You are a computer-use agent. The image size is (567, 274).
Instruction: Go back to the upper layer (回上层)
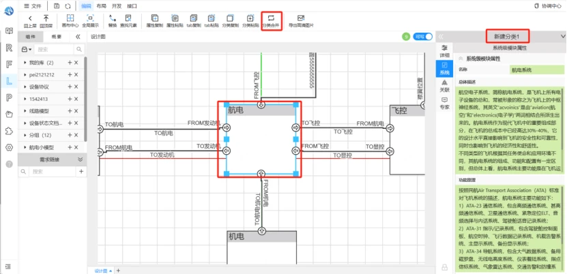30,21
